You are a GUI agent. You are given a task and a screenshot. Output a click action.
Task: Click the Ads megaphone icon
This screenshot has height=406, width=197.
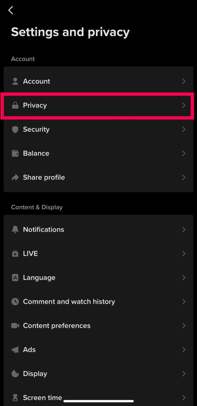point(15,349)
